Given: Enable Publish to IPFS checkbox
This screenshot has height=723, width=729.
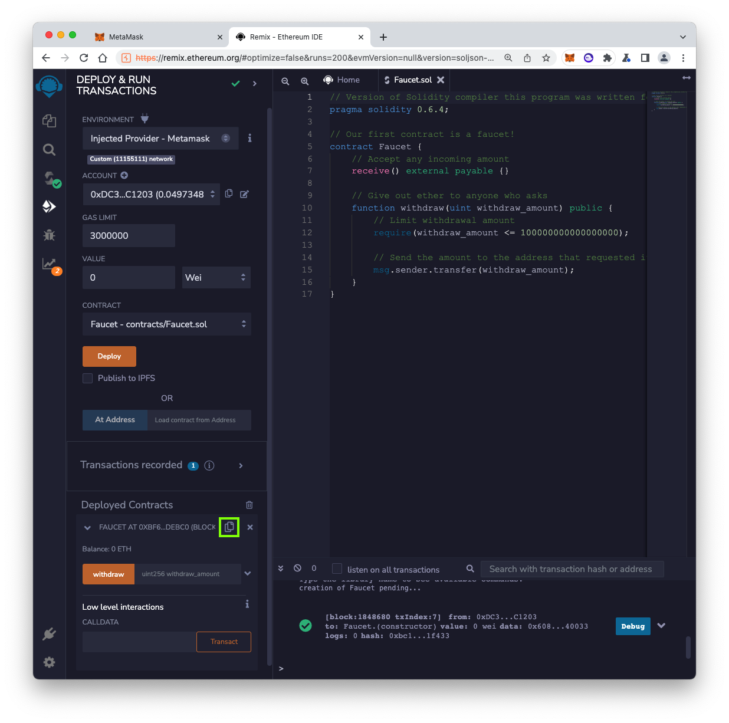Looking at the screenshot, I should click(87, 378).
